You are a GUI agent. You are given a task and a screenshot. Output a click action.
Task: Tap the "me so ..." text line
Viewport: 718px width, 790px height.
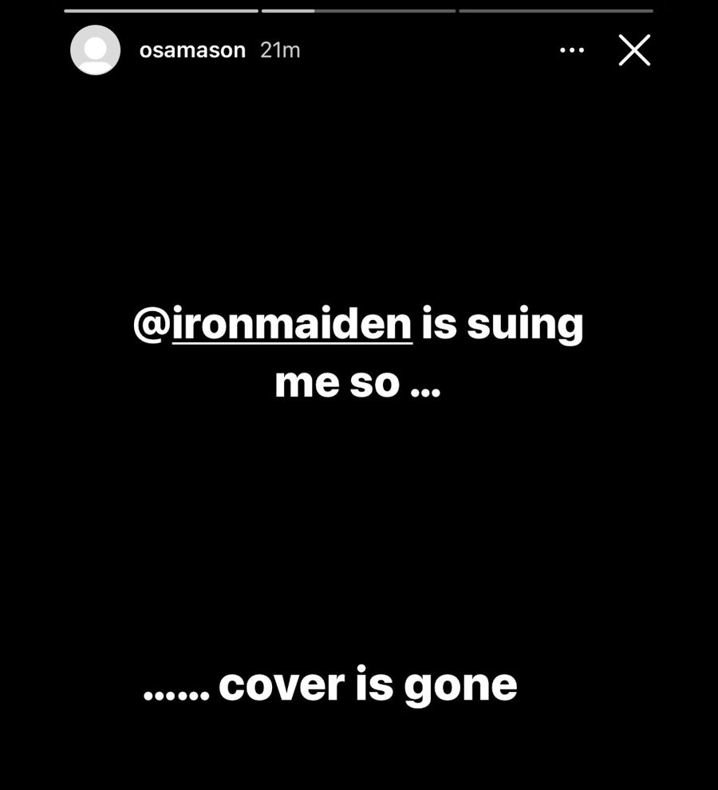(x=357, y=384)
